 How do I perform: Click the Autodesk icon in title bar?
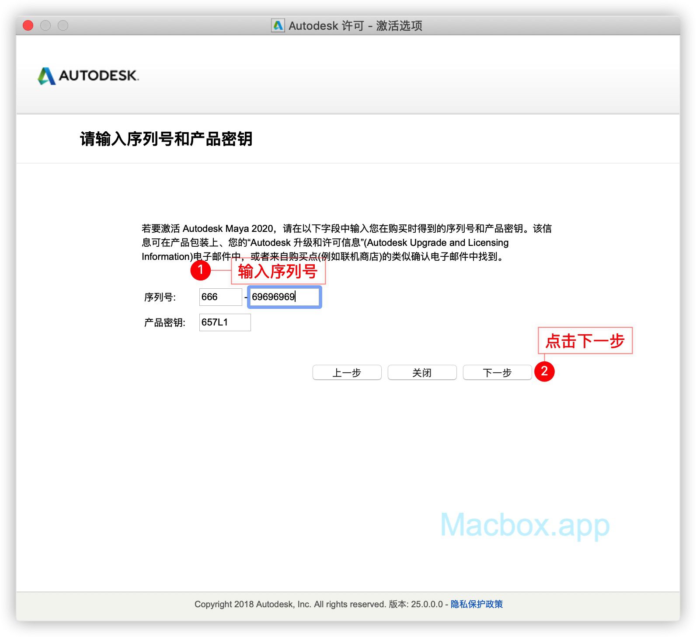278,26
